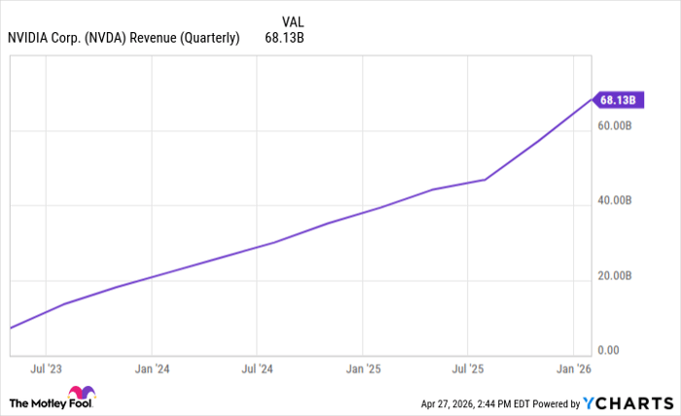This screenshot has height=416, width=681.
Task: Click the 20.00B axis label
Action: tap(615, 275)
